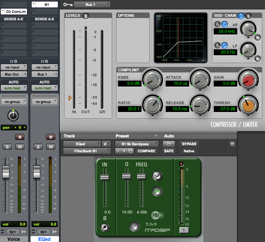
Task: Click the green up-arrow filter button in FilterBank
Action: pos(157,191)
